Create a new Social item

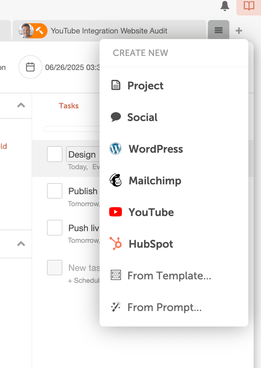pyautogui.click(x=174, y=117)
